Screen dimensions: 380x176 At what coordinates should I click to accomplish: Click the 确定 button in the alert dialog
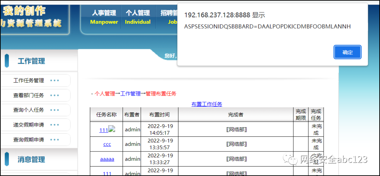347,52
